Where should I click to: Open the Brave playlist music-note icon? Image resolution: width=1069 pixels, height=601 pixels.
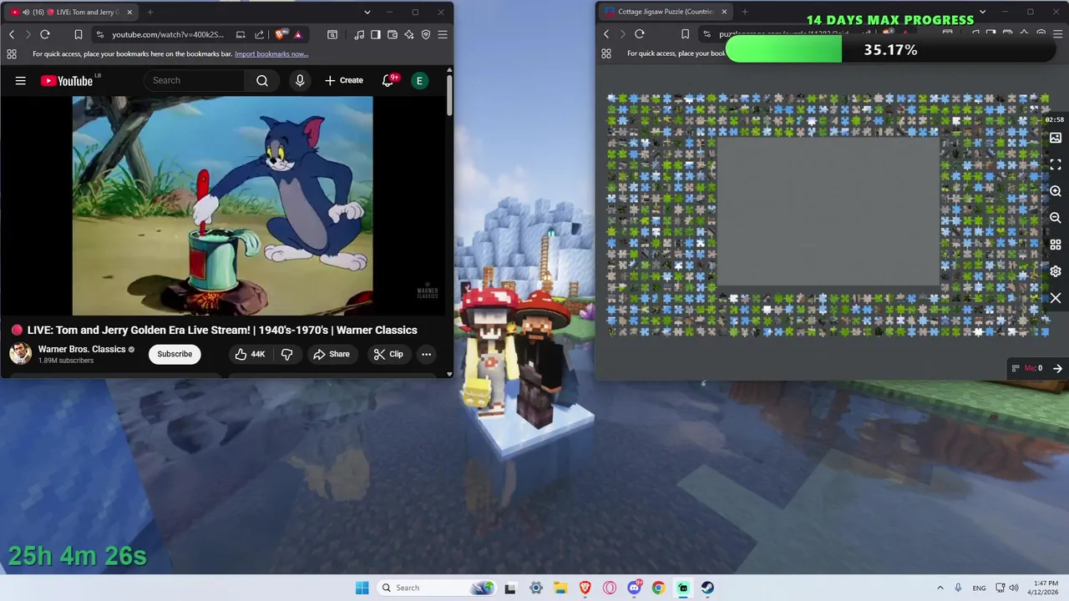point(359,34)
